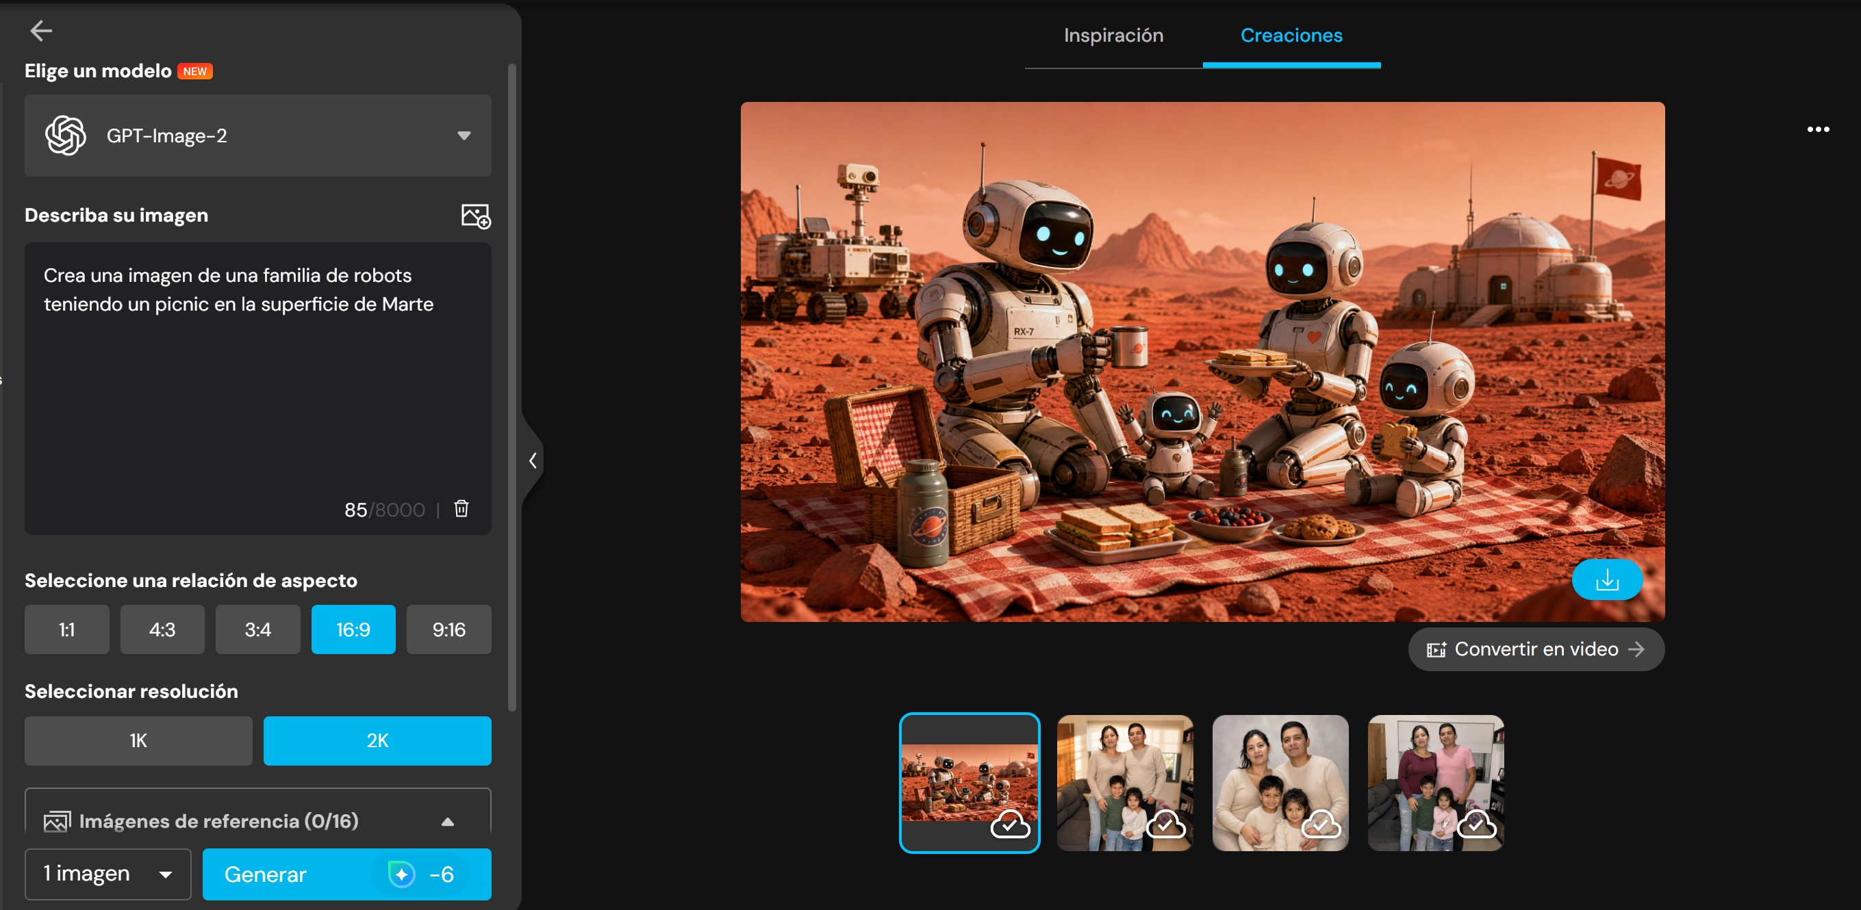This screenshot has height=910, width=1861.
Task: Click the Generar button
Action: pos(346,874)
